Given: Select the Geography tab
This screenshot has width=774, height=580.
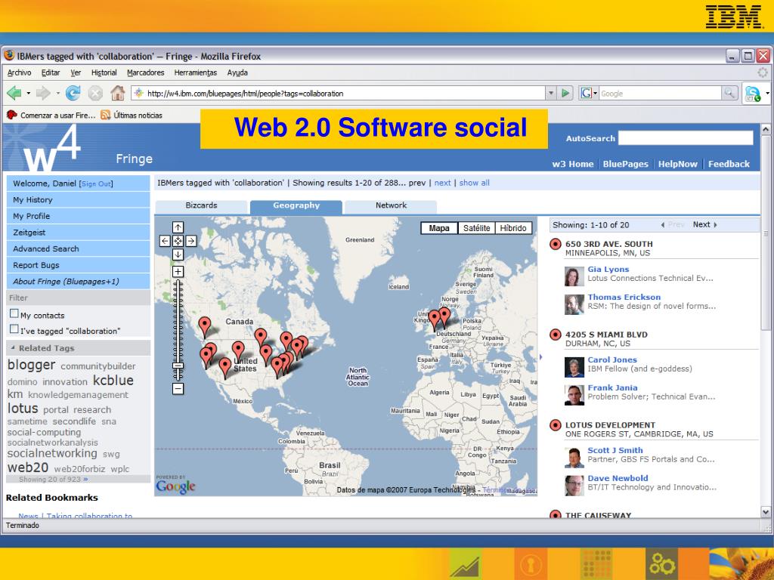Looking at the screenshot, I should pos(296,205).
